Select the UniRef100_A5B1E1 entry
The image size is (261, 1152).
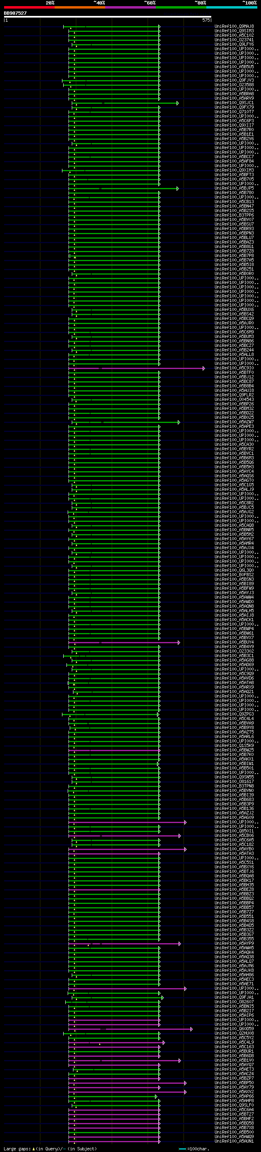pyautogui.click(x=234, y=134)
